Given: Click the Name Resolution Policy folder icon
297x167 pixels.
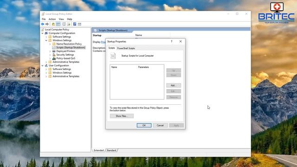Looking at the screenshot, I should click(x=54, y=44).
